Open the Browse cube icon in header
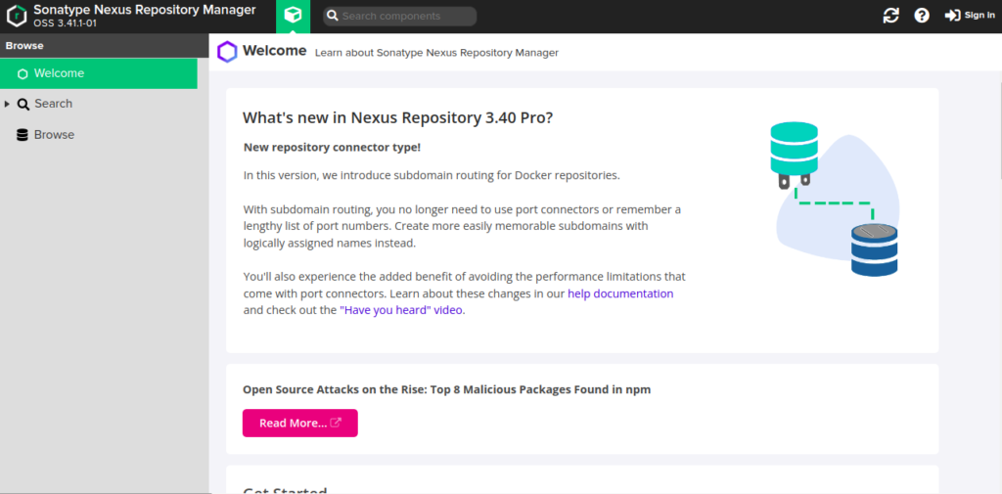This screenshot has height=494, width=1002. [293, 16]
